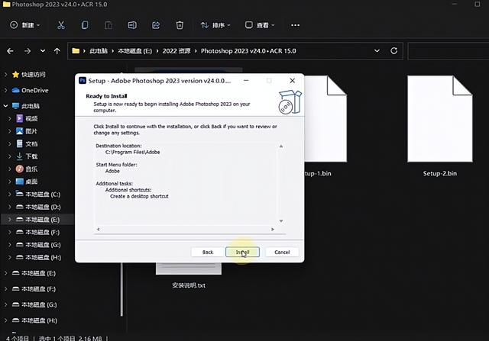Screen dimensions: 489x341
Task: Expand the 快速访问 tree node
Action: tap(5, 75)
